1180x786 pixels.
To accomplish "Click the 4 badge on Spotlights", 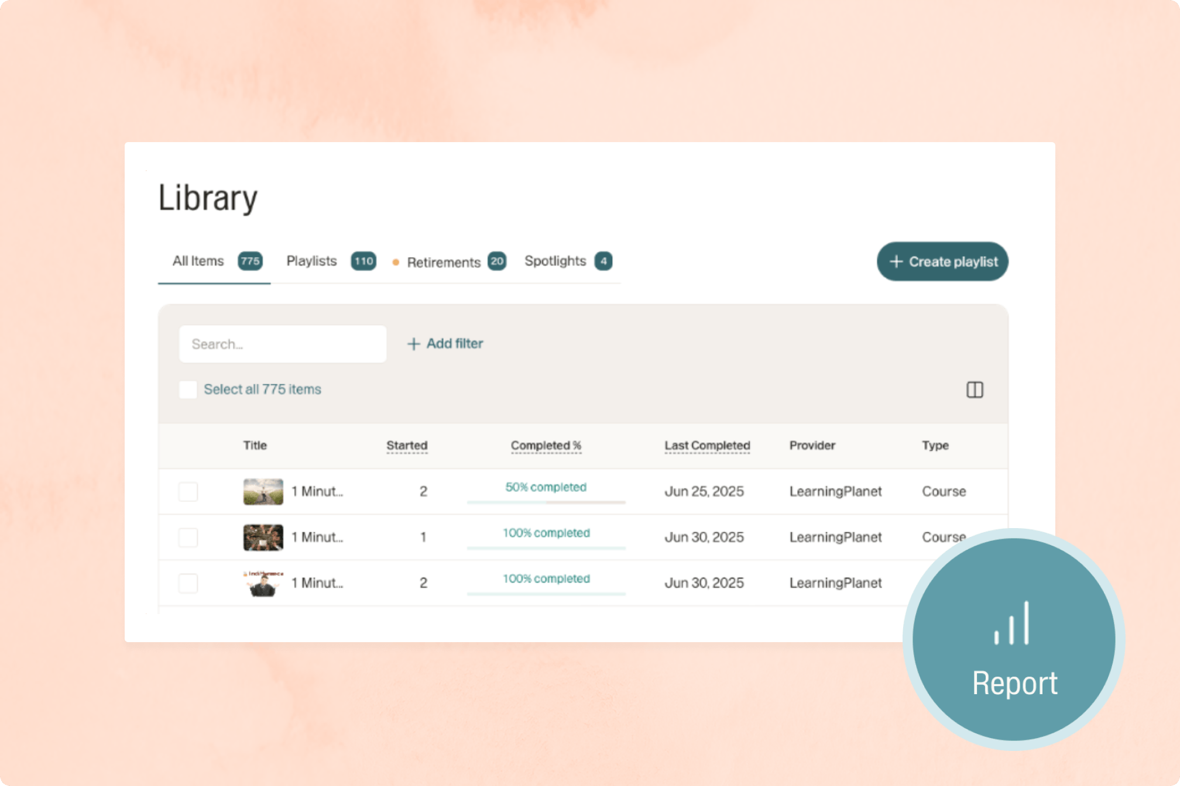I will coord(603,261).
